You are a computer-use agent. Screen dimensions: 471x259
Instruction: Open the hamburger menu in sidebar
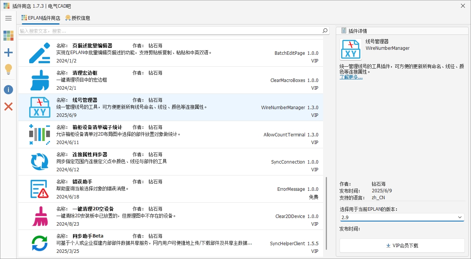pos(8,18)
